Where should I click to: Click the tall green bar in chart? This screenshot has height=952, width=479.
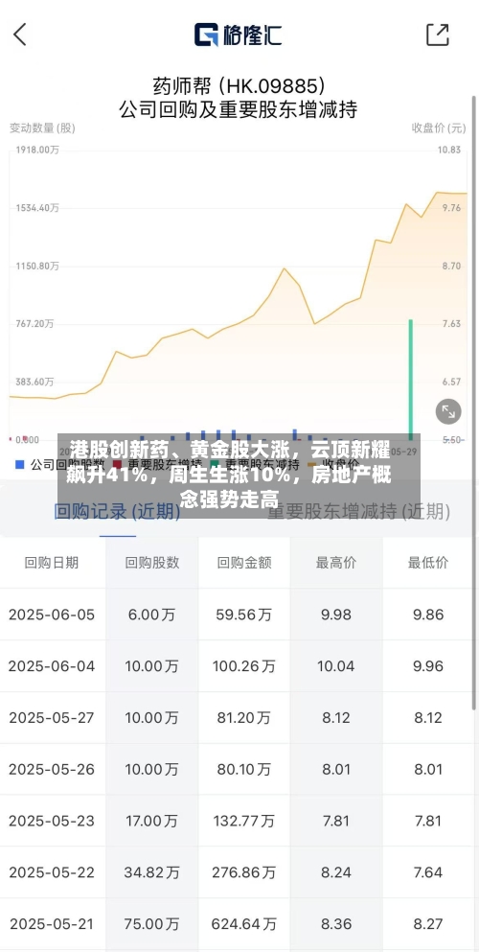(410, 380)
